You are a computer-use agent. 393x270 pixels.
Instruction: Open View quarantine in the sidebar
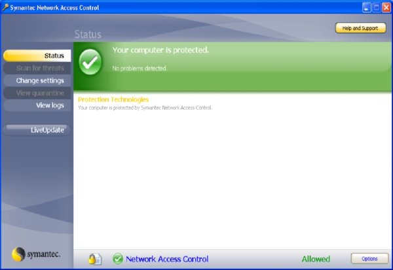pyautogui.click(x=37, y=93)
